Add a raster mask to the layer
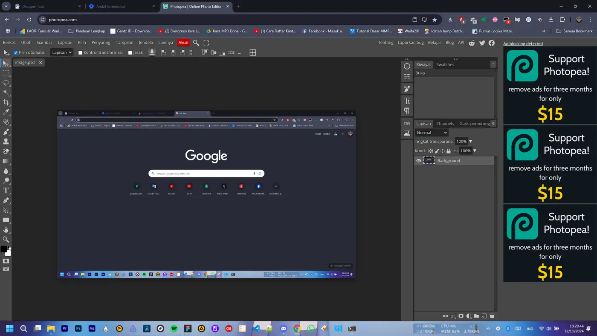 461,316
